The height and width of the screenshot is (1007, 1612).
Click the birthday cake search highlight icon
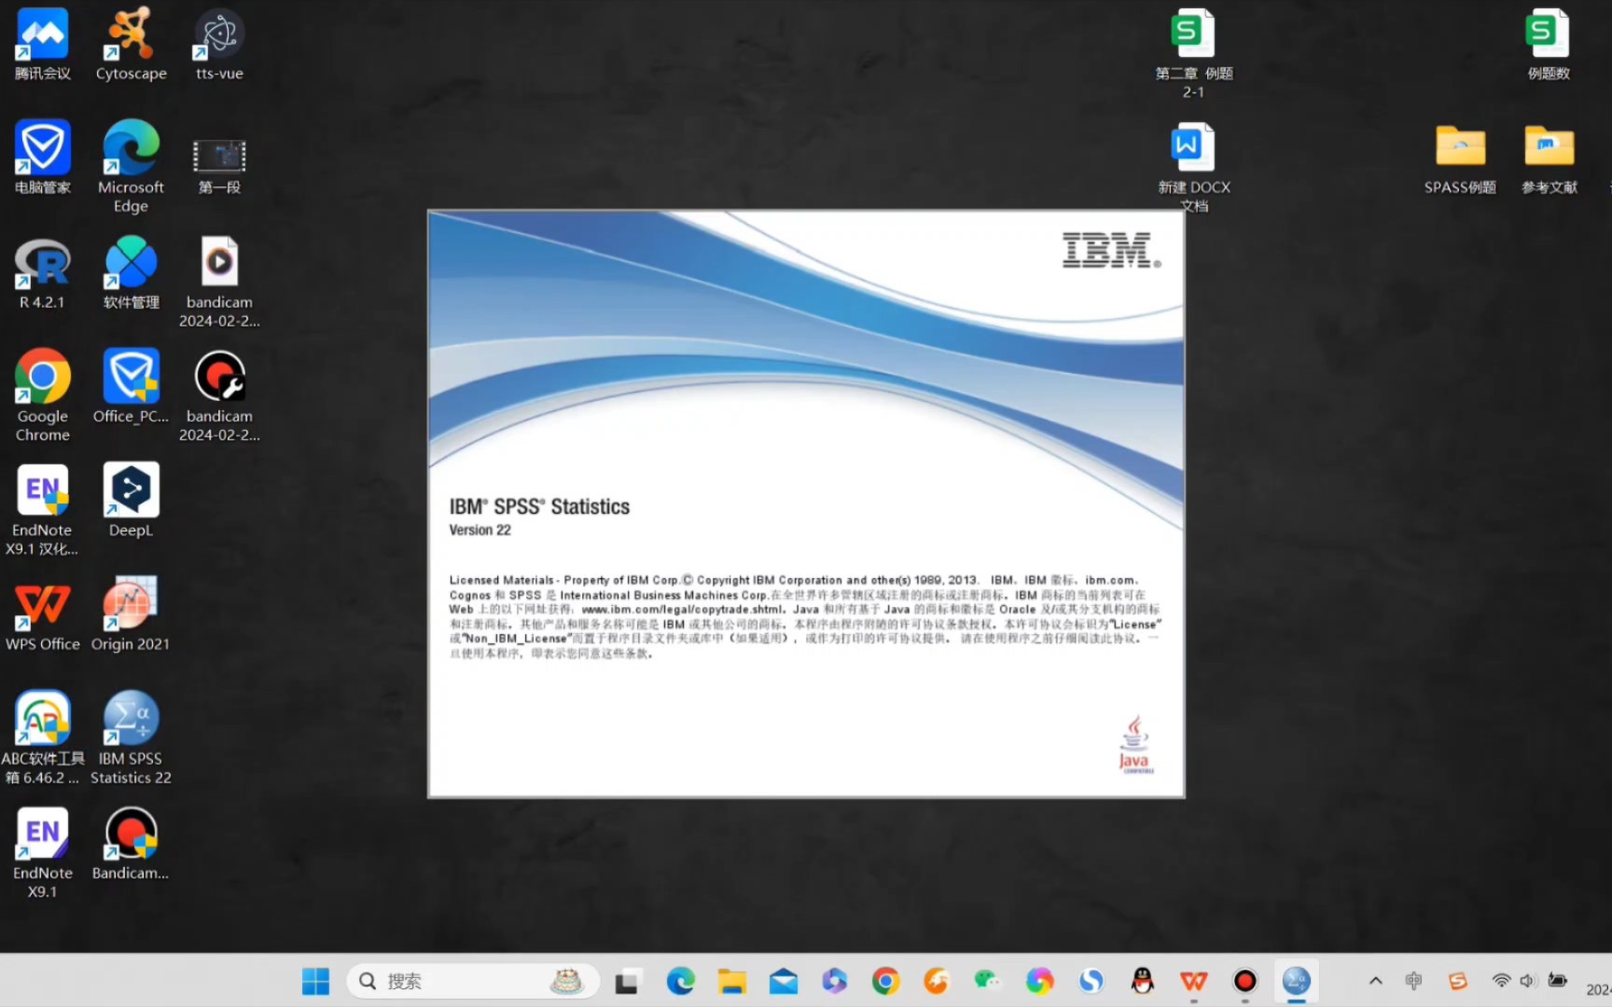[x=566, y=981]
